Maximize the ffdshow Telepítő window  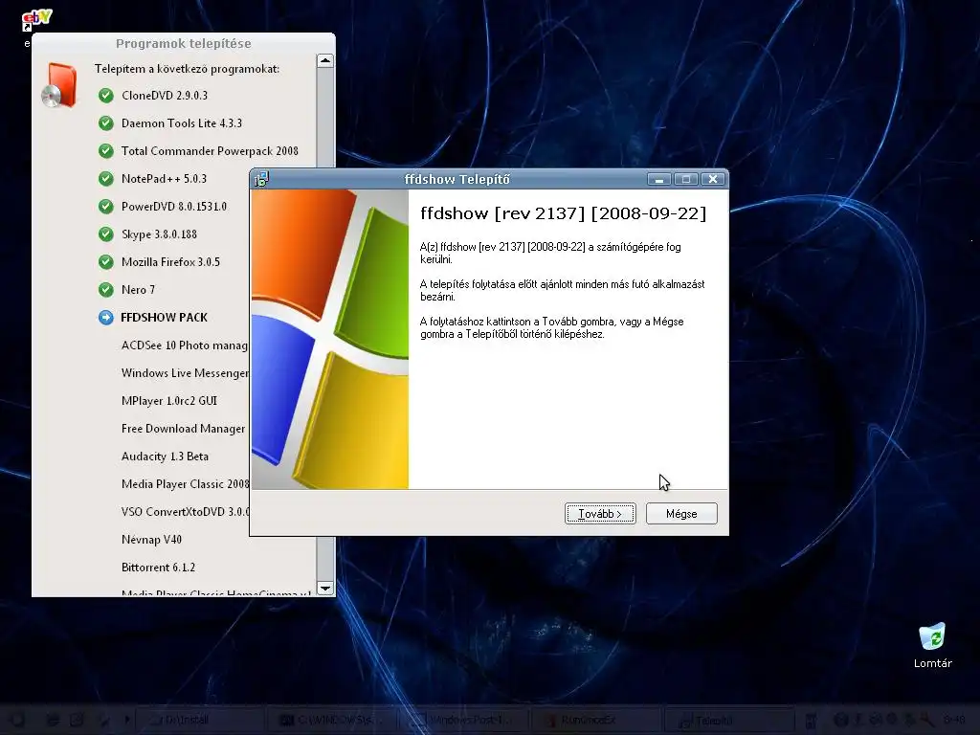point(685,179)
